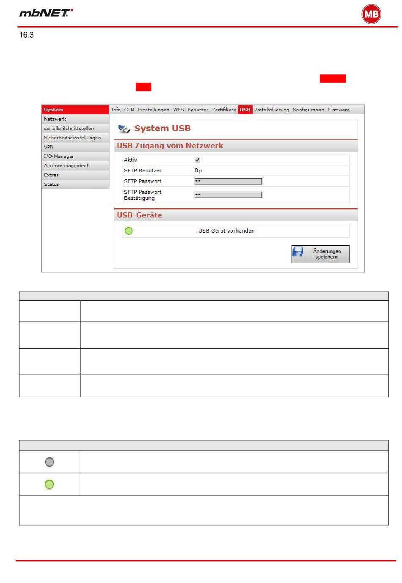The image size is (402, 583).
Task: Click the 'USB-Geräte' heading
Action: click(x=139, y=215)
